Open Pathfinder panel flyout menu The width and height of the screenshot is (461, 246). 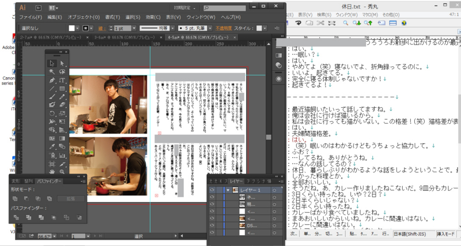click(82, 181)
